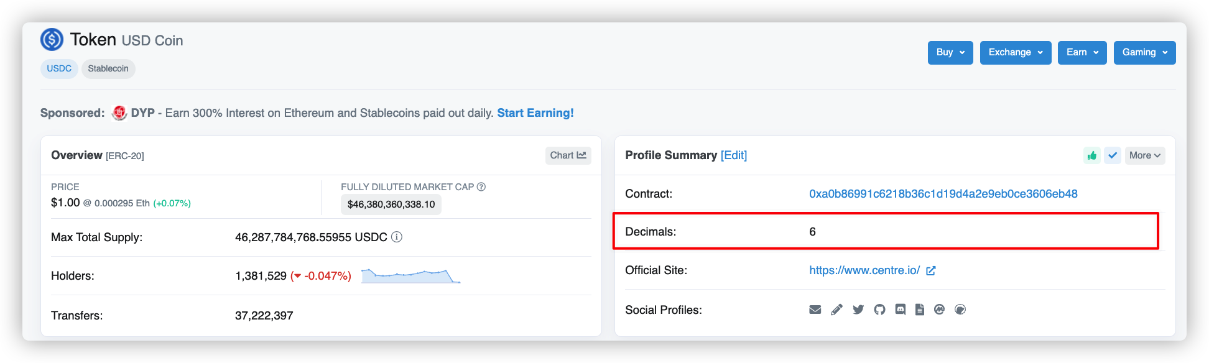
Task: Open the whitepaper document icon
Action: [x=920, y=310]
